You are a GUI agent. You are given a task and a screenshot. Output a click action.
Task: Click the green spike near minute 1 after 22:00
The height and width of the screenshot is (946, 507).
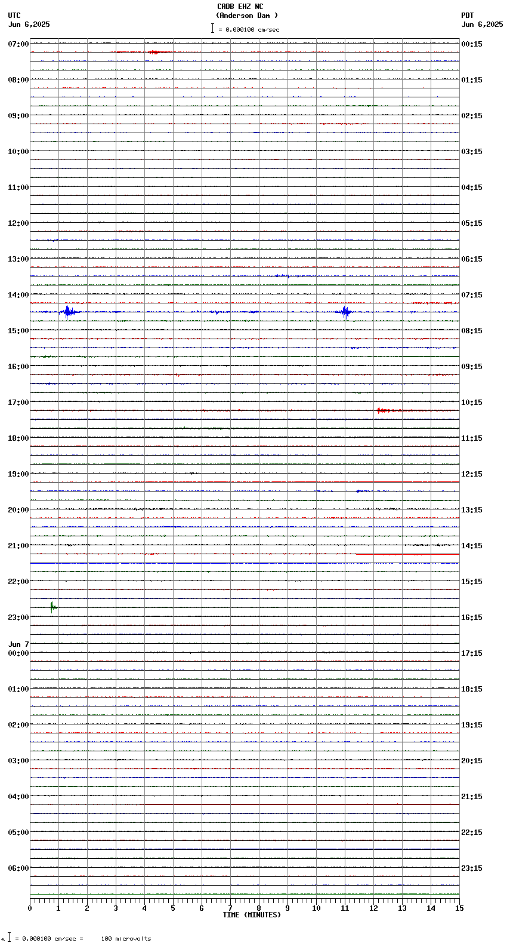[x=52, y=607]
